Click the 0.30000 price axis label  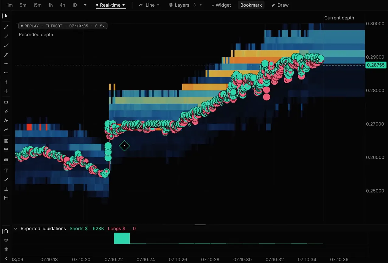click(x=375, y=24)
